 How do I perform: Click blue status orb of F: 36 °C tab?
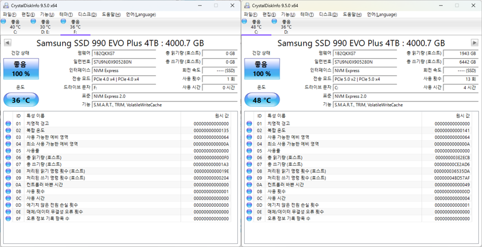pyautogui.click(x=64, y=21)
